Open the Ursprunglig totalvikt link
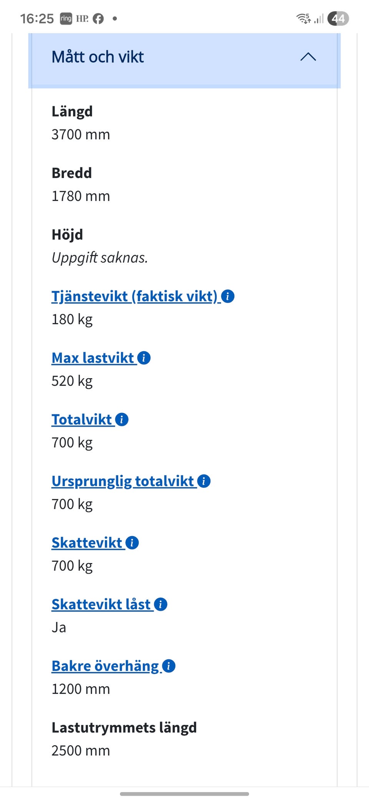 [x=123, y=481]
